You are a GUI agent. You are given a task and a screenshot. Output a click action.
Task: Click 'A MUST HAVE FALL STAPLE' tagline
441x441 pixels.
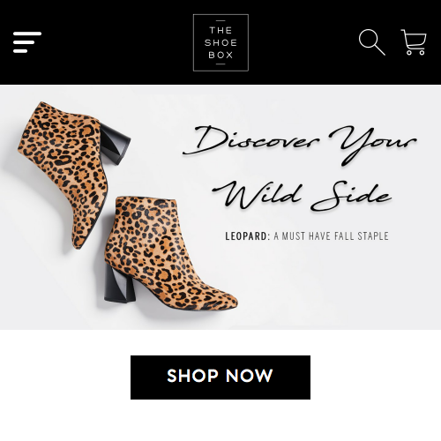pyautogui.click(x=331, y=236)
